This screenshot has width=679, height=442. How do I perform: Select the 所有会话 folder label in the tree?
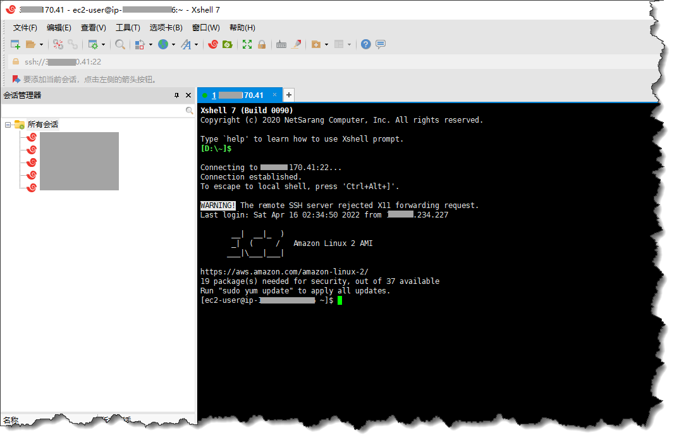(43, 125)
